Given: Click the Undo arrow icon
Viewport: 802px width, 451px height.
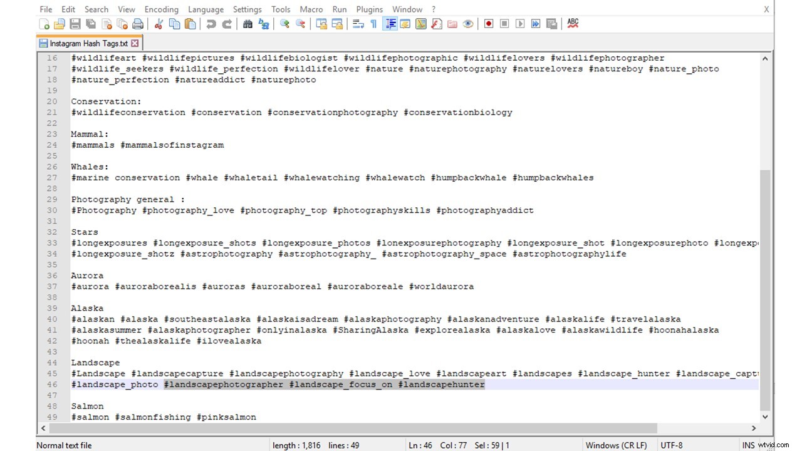Looking at the screenshot, I should click(211, 24).
